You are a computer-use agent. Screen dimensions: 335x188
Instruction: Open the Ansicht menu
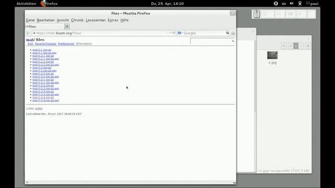(x=63, y=20)
